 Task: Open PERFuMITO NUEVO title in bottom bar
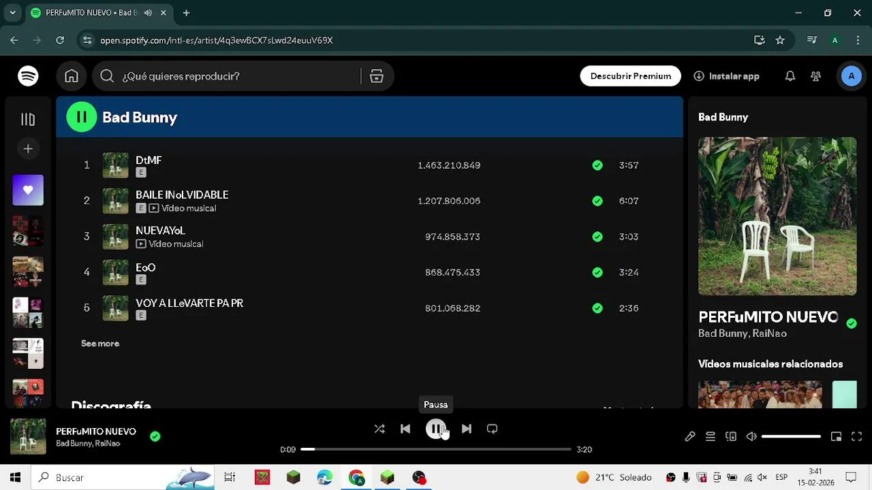click(x=96, y=431)
